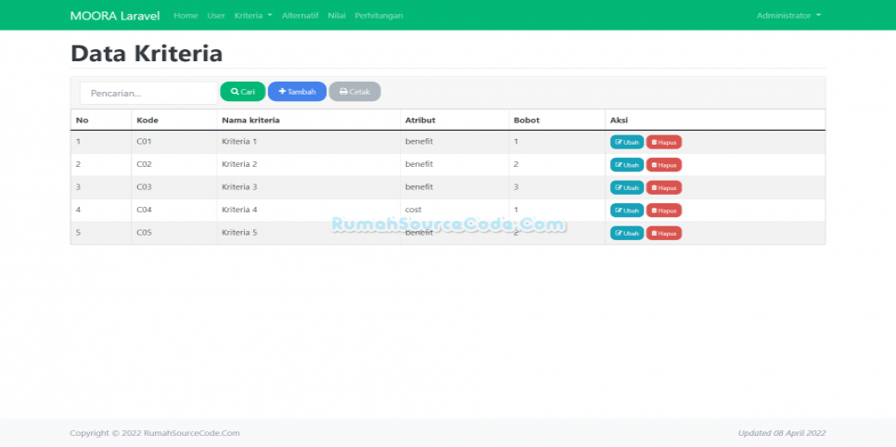Click the Kriteria 3 name cell
This screenshot has width=896, height=447.
[309, 187]
